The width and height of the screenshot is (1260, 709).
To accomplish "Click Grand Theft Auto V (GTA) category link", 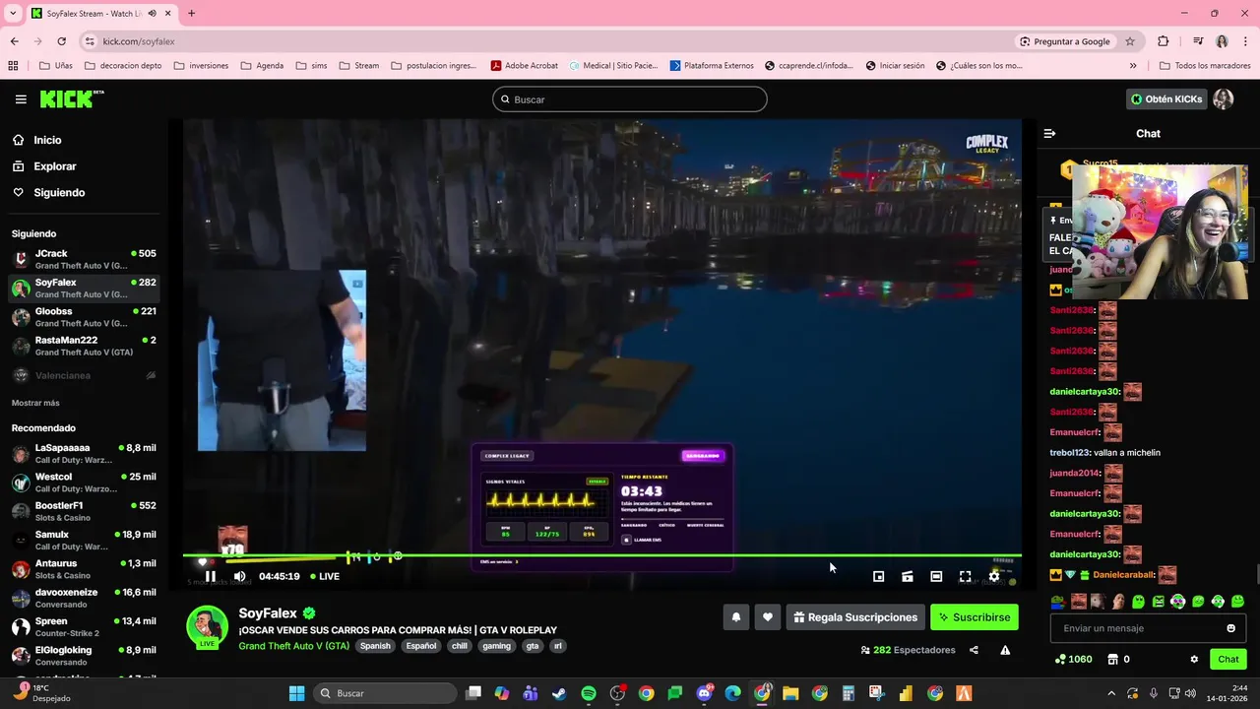I will [x=293, y=646].
